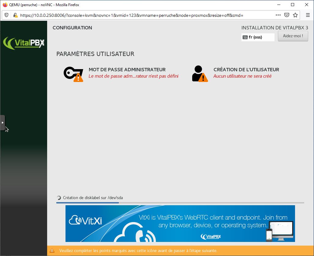Save page to Pocket icon

coord(287,15)
